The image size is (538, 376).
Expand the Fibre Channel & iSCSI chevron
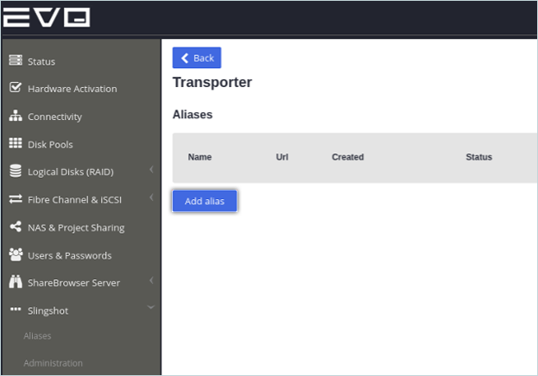tap(151, 199)
